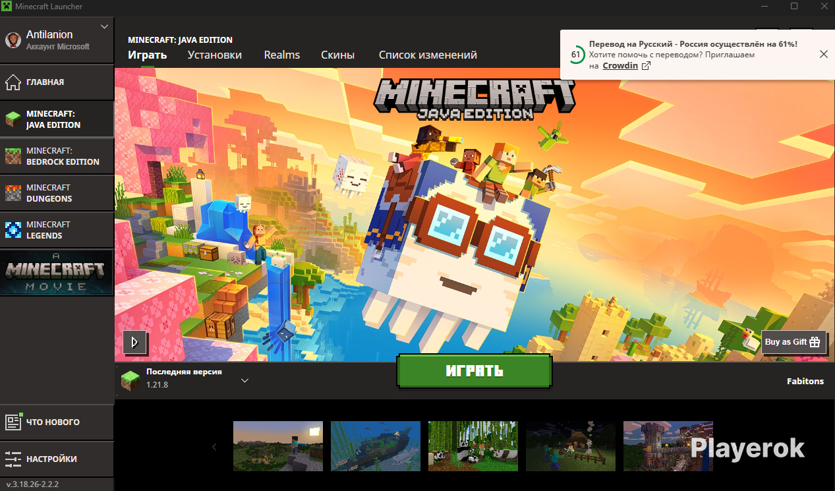The image size is (835, 491).
Task: Click Buy as Gift button
Action: (793, 342)
